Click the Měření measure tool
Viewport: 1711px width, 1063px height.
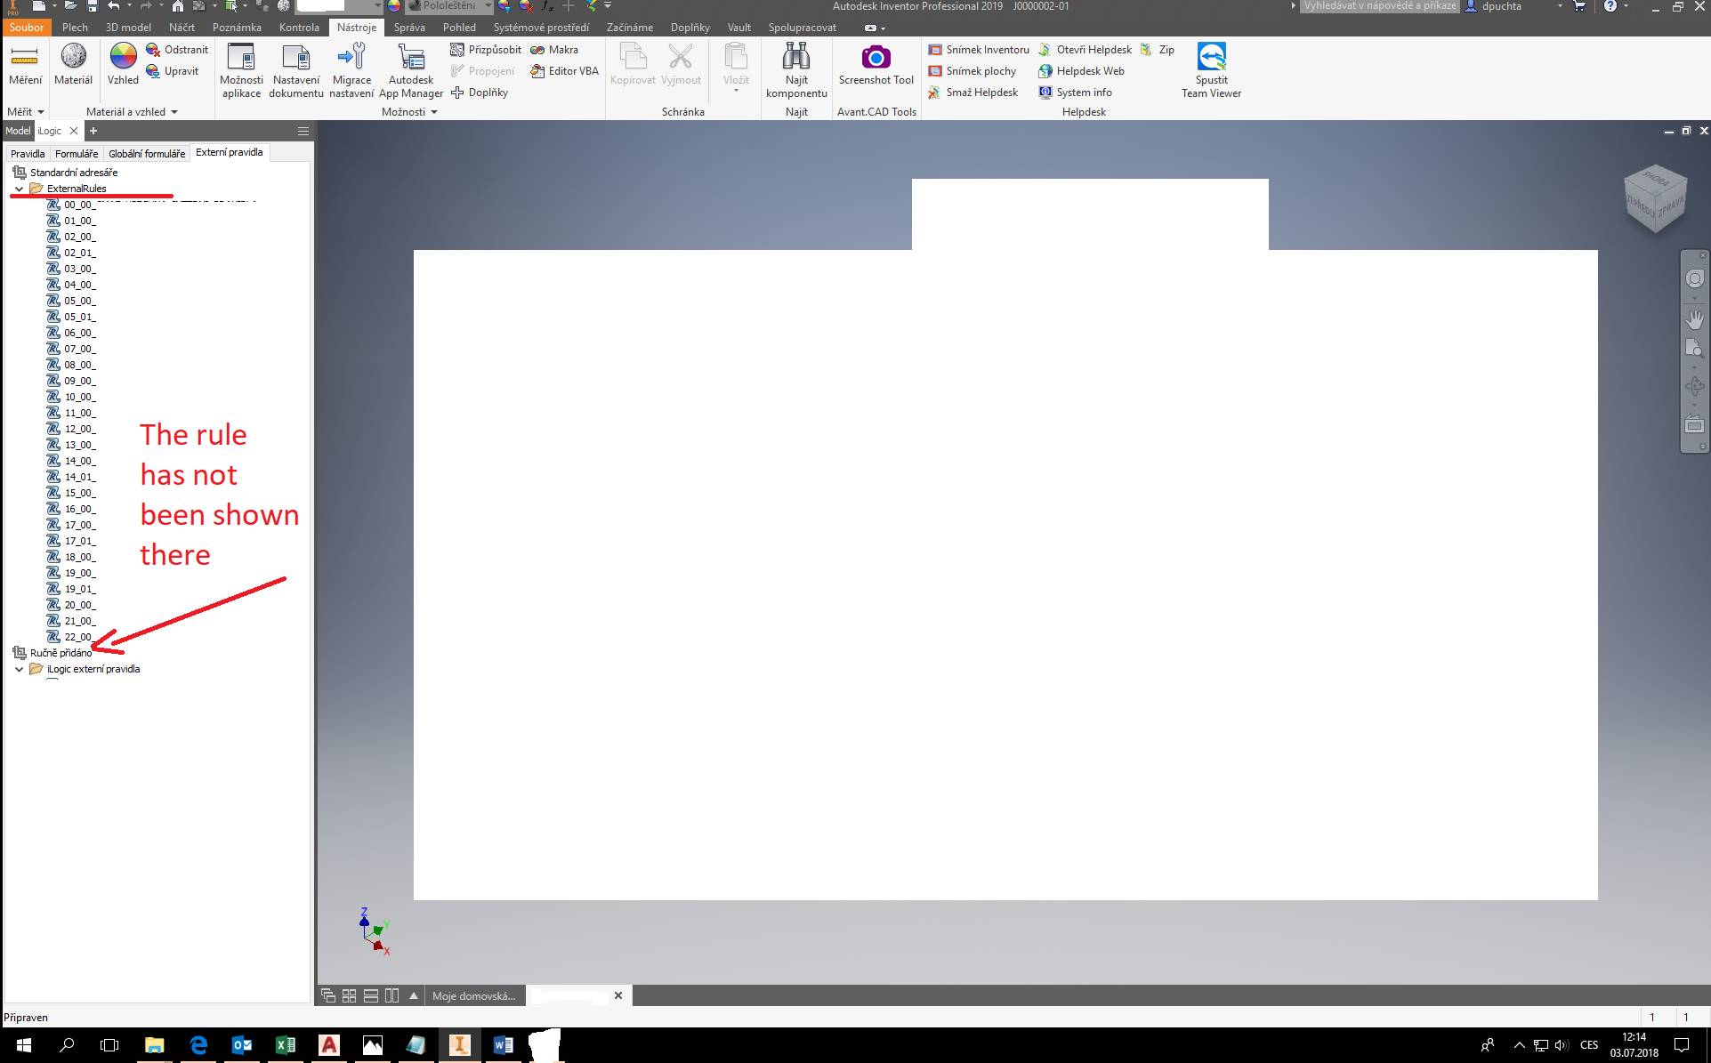[25, 58]
